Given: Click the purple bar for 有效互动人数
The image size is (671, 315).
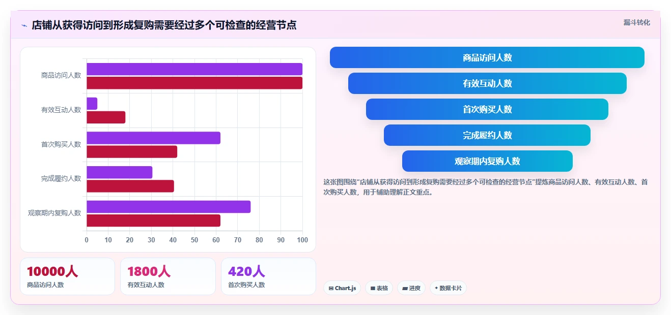Looking at the screenshot, I should click(x=92, y=104).
